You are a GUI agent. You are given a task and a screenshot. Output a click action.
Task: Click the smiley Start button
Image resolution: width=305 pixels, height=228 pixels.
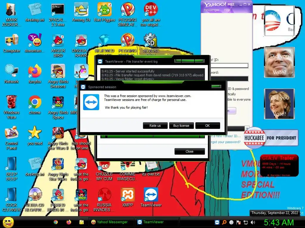click(x=8, y=222)
